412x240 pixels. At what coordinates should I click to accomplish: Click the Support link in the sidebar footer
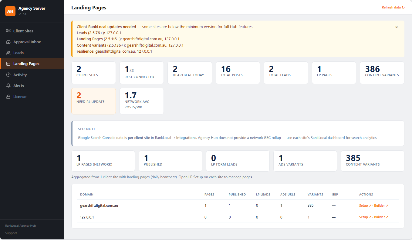coord(11,233)
